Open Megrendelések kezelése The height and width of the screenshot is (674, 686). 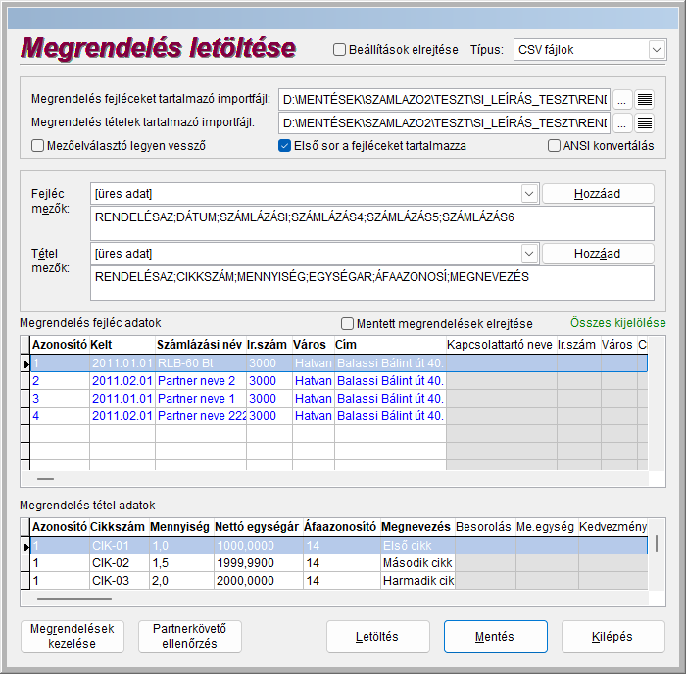pos(73,637)
